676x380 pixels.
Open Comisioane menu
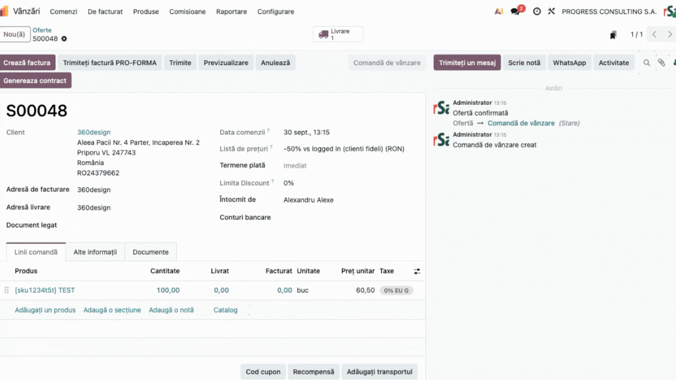click(187, 12)
